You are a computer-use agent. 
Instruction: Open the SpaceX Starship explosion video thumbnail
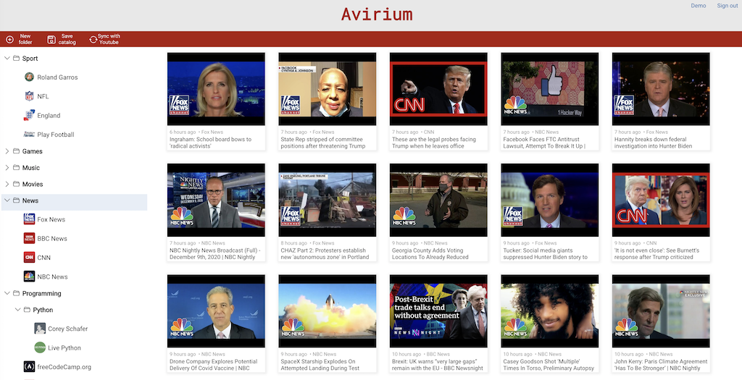click(327, 312)
